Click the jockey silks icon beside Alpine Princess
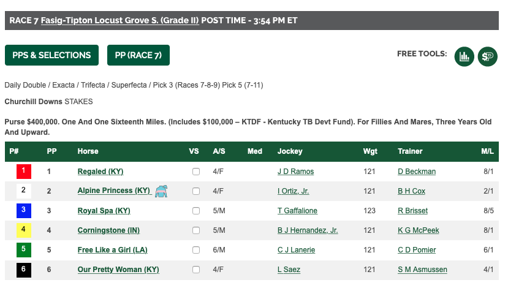This screenshot has width=508, height=288. [x=161, y=191]
